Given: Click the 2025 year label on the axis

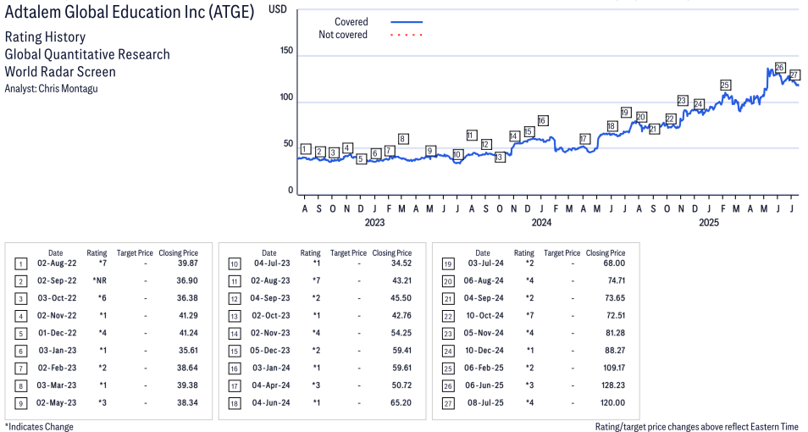Looking at the screenshot, I should 709,222.
